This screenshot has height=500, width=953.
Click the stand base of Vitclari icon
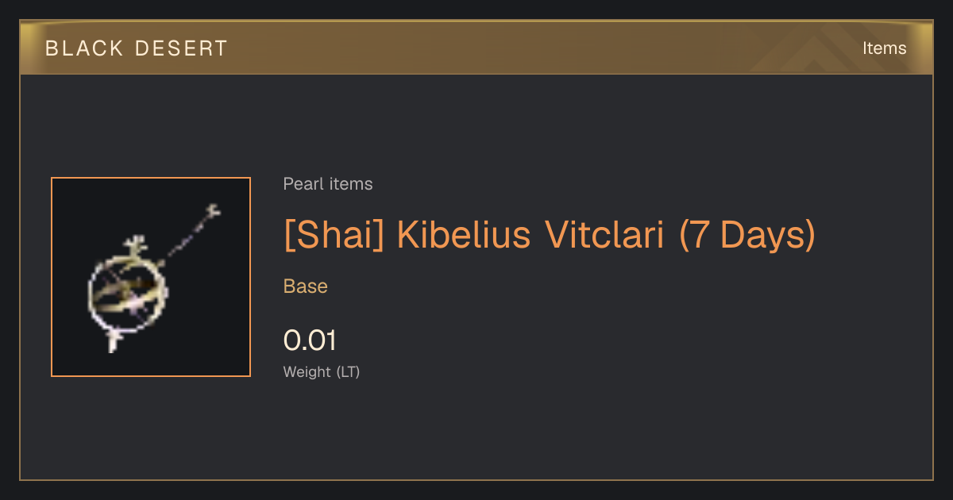click(114, 341)
